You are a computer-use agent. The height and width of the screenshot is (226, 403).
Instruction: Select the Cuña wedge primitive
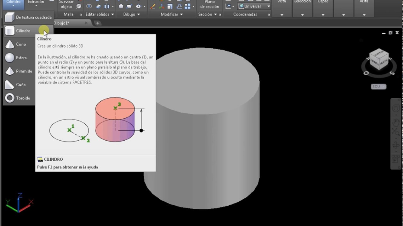tap(20, 85)
